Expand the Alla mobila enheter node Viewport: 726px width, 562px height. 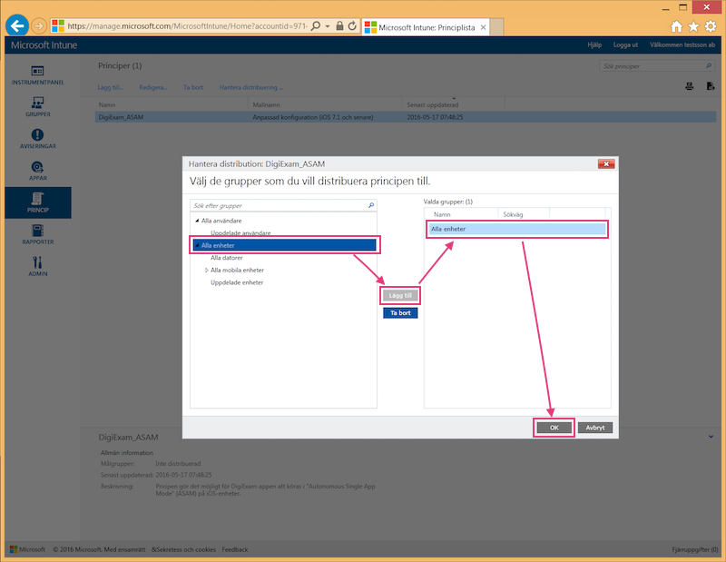click(x=207, y=271)
